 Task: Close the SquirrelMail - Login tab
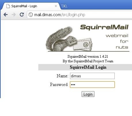click(56, 6)
